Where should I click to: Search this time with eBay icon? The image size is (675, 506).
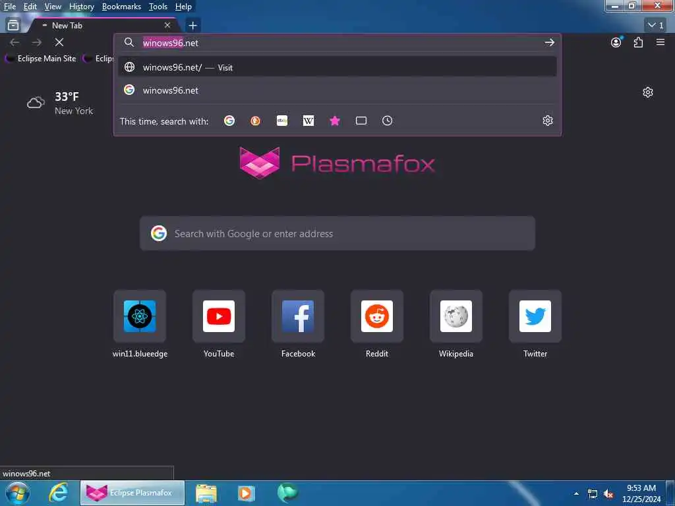click(x=282, y=121)
